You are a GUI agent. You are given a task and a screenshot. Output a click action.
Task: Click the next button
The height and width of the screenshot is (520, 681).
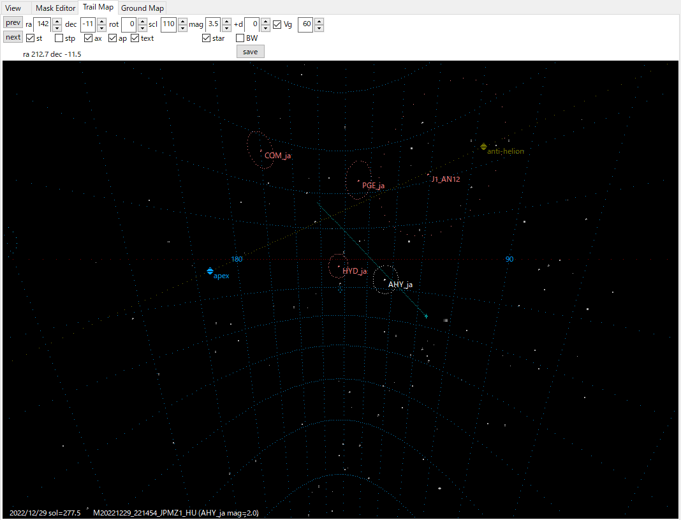pyautogui.click(x=13, y=37)
